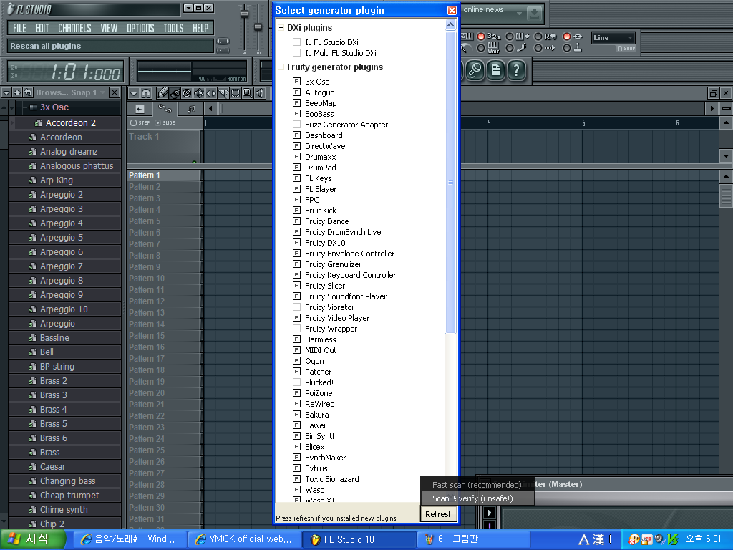Image resolution: width=733 pixels, height=550 pixels.
Task: Check the IL FL Studio DXi checkbox
Action: 296,42
